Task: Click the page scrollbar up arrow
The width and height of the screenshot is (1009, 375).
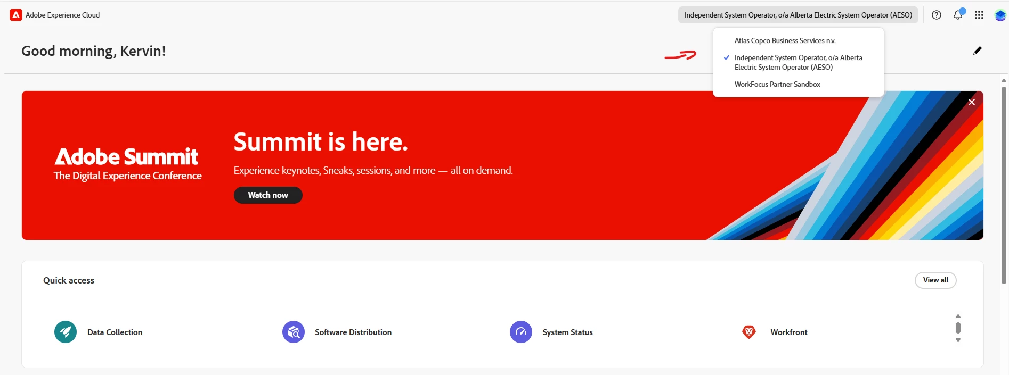Action: pos(1004,81)
